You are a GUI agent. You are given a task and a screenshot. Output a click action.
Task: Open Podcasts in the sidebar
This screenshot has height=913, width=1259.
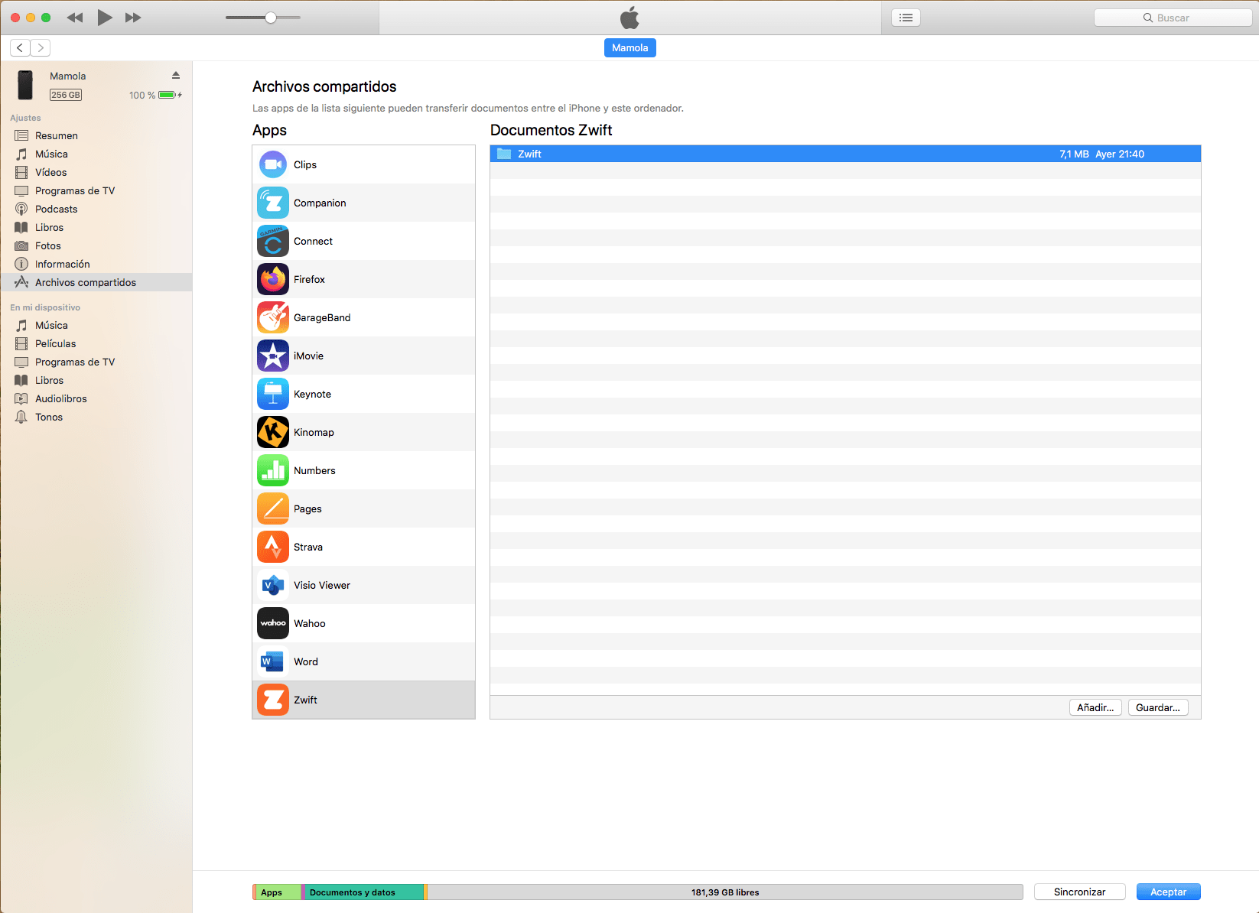pyautogui.click(x=96, y=209)
